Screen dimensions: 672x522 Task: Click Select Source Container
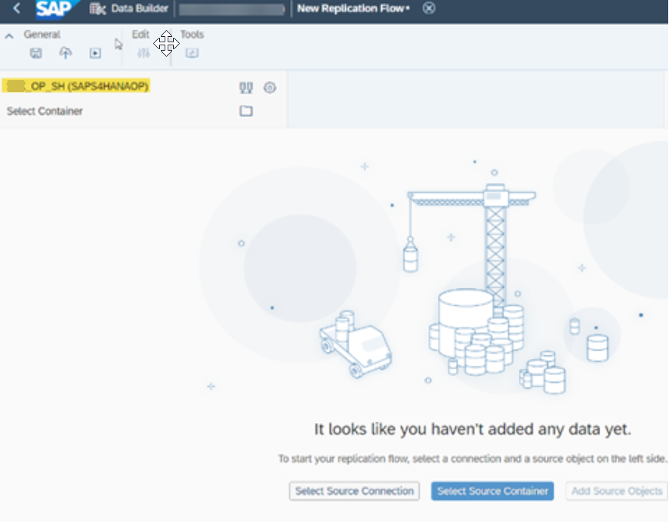coord(492,491)
